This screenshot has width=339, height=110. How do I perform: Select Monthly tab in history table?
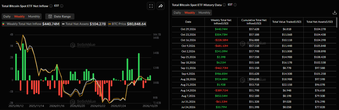(x=204, y=13)
